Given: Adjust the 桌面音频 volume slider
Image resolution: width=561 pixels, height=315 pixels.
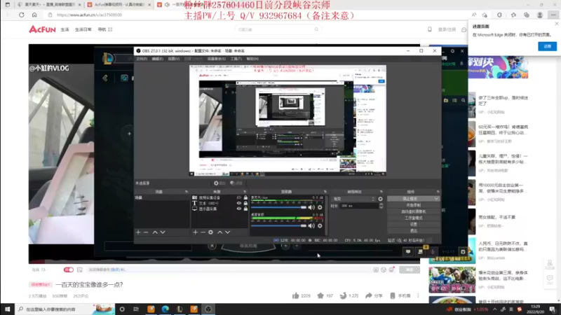Looking at the screenshot, I should tap(279, 225).
